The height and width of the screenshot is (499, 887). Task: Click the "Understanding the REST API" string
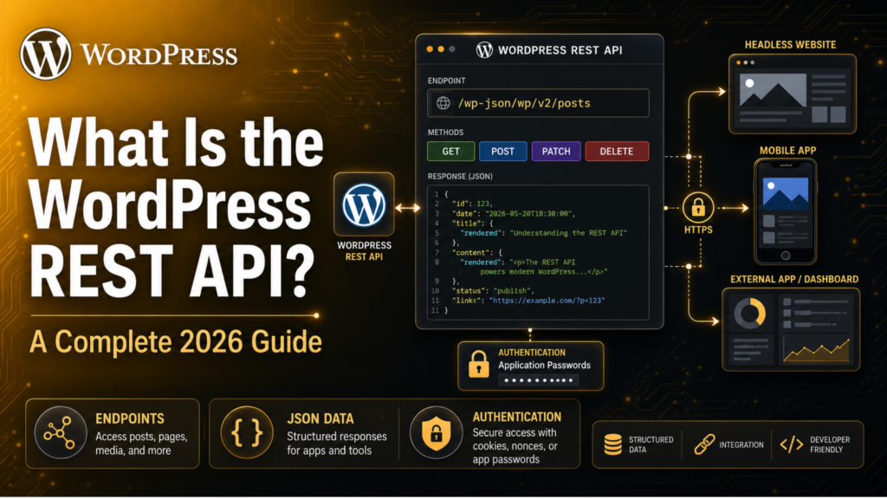click(x=568, y=232)
